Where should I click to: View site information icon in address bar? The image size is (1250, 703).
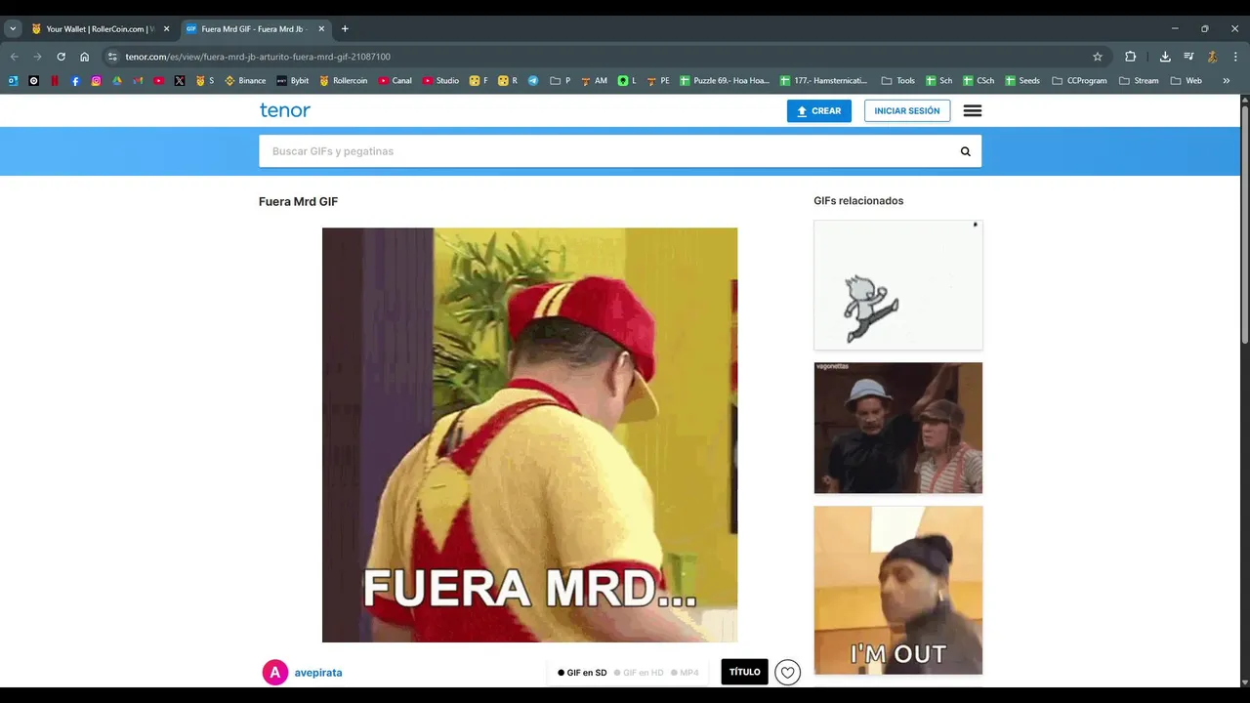tap(112, 57)
